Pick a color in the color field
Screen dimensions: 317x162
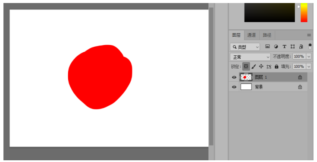point(270,13)
